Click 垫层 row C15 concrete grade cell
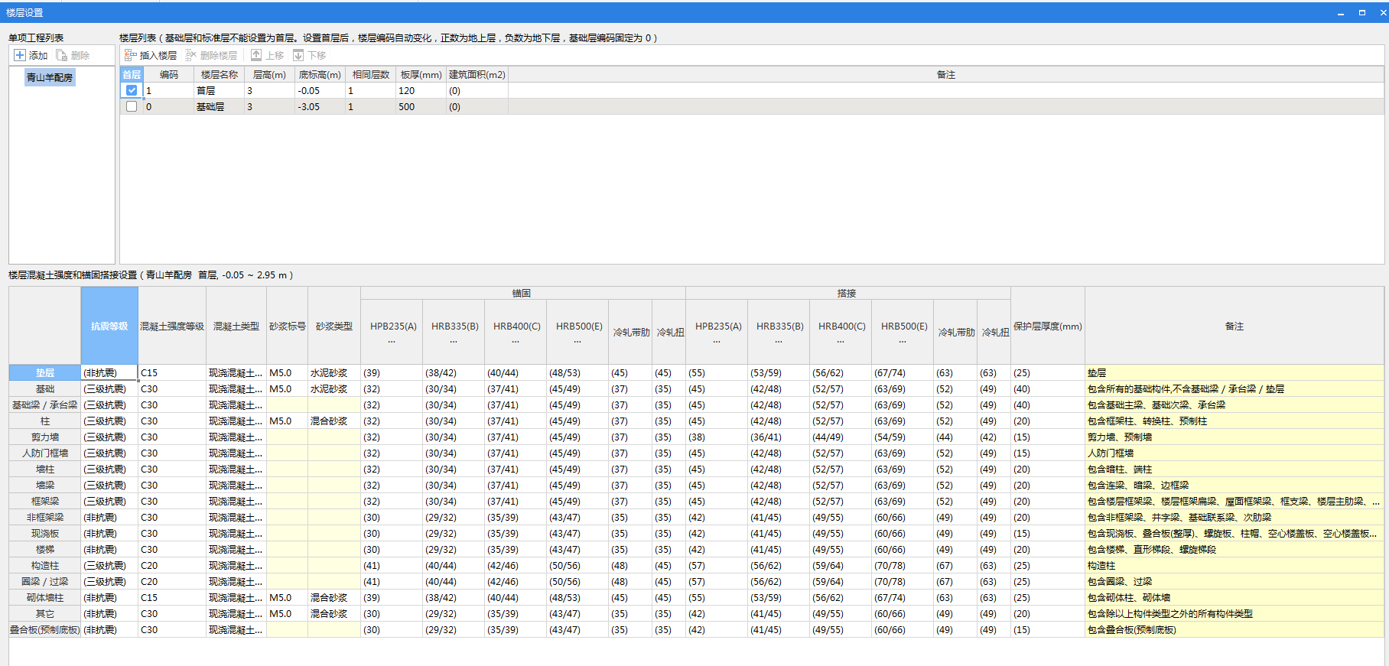The image size is (1389, 666). click(x=172, y=372)
